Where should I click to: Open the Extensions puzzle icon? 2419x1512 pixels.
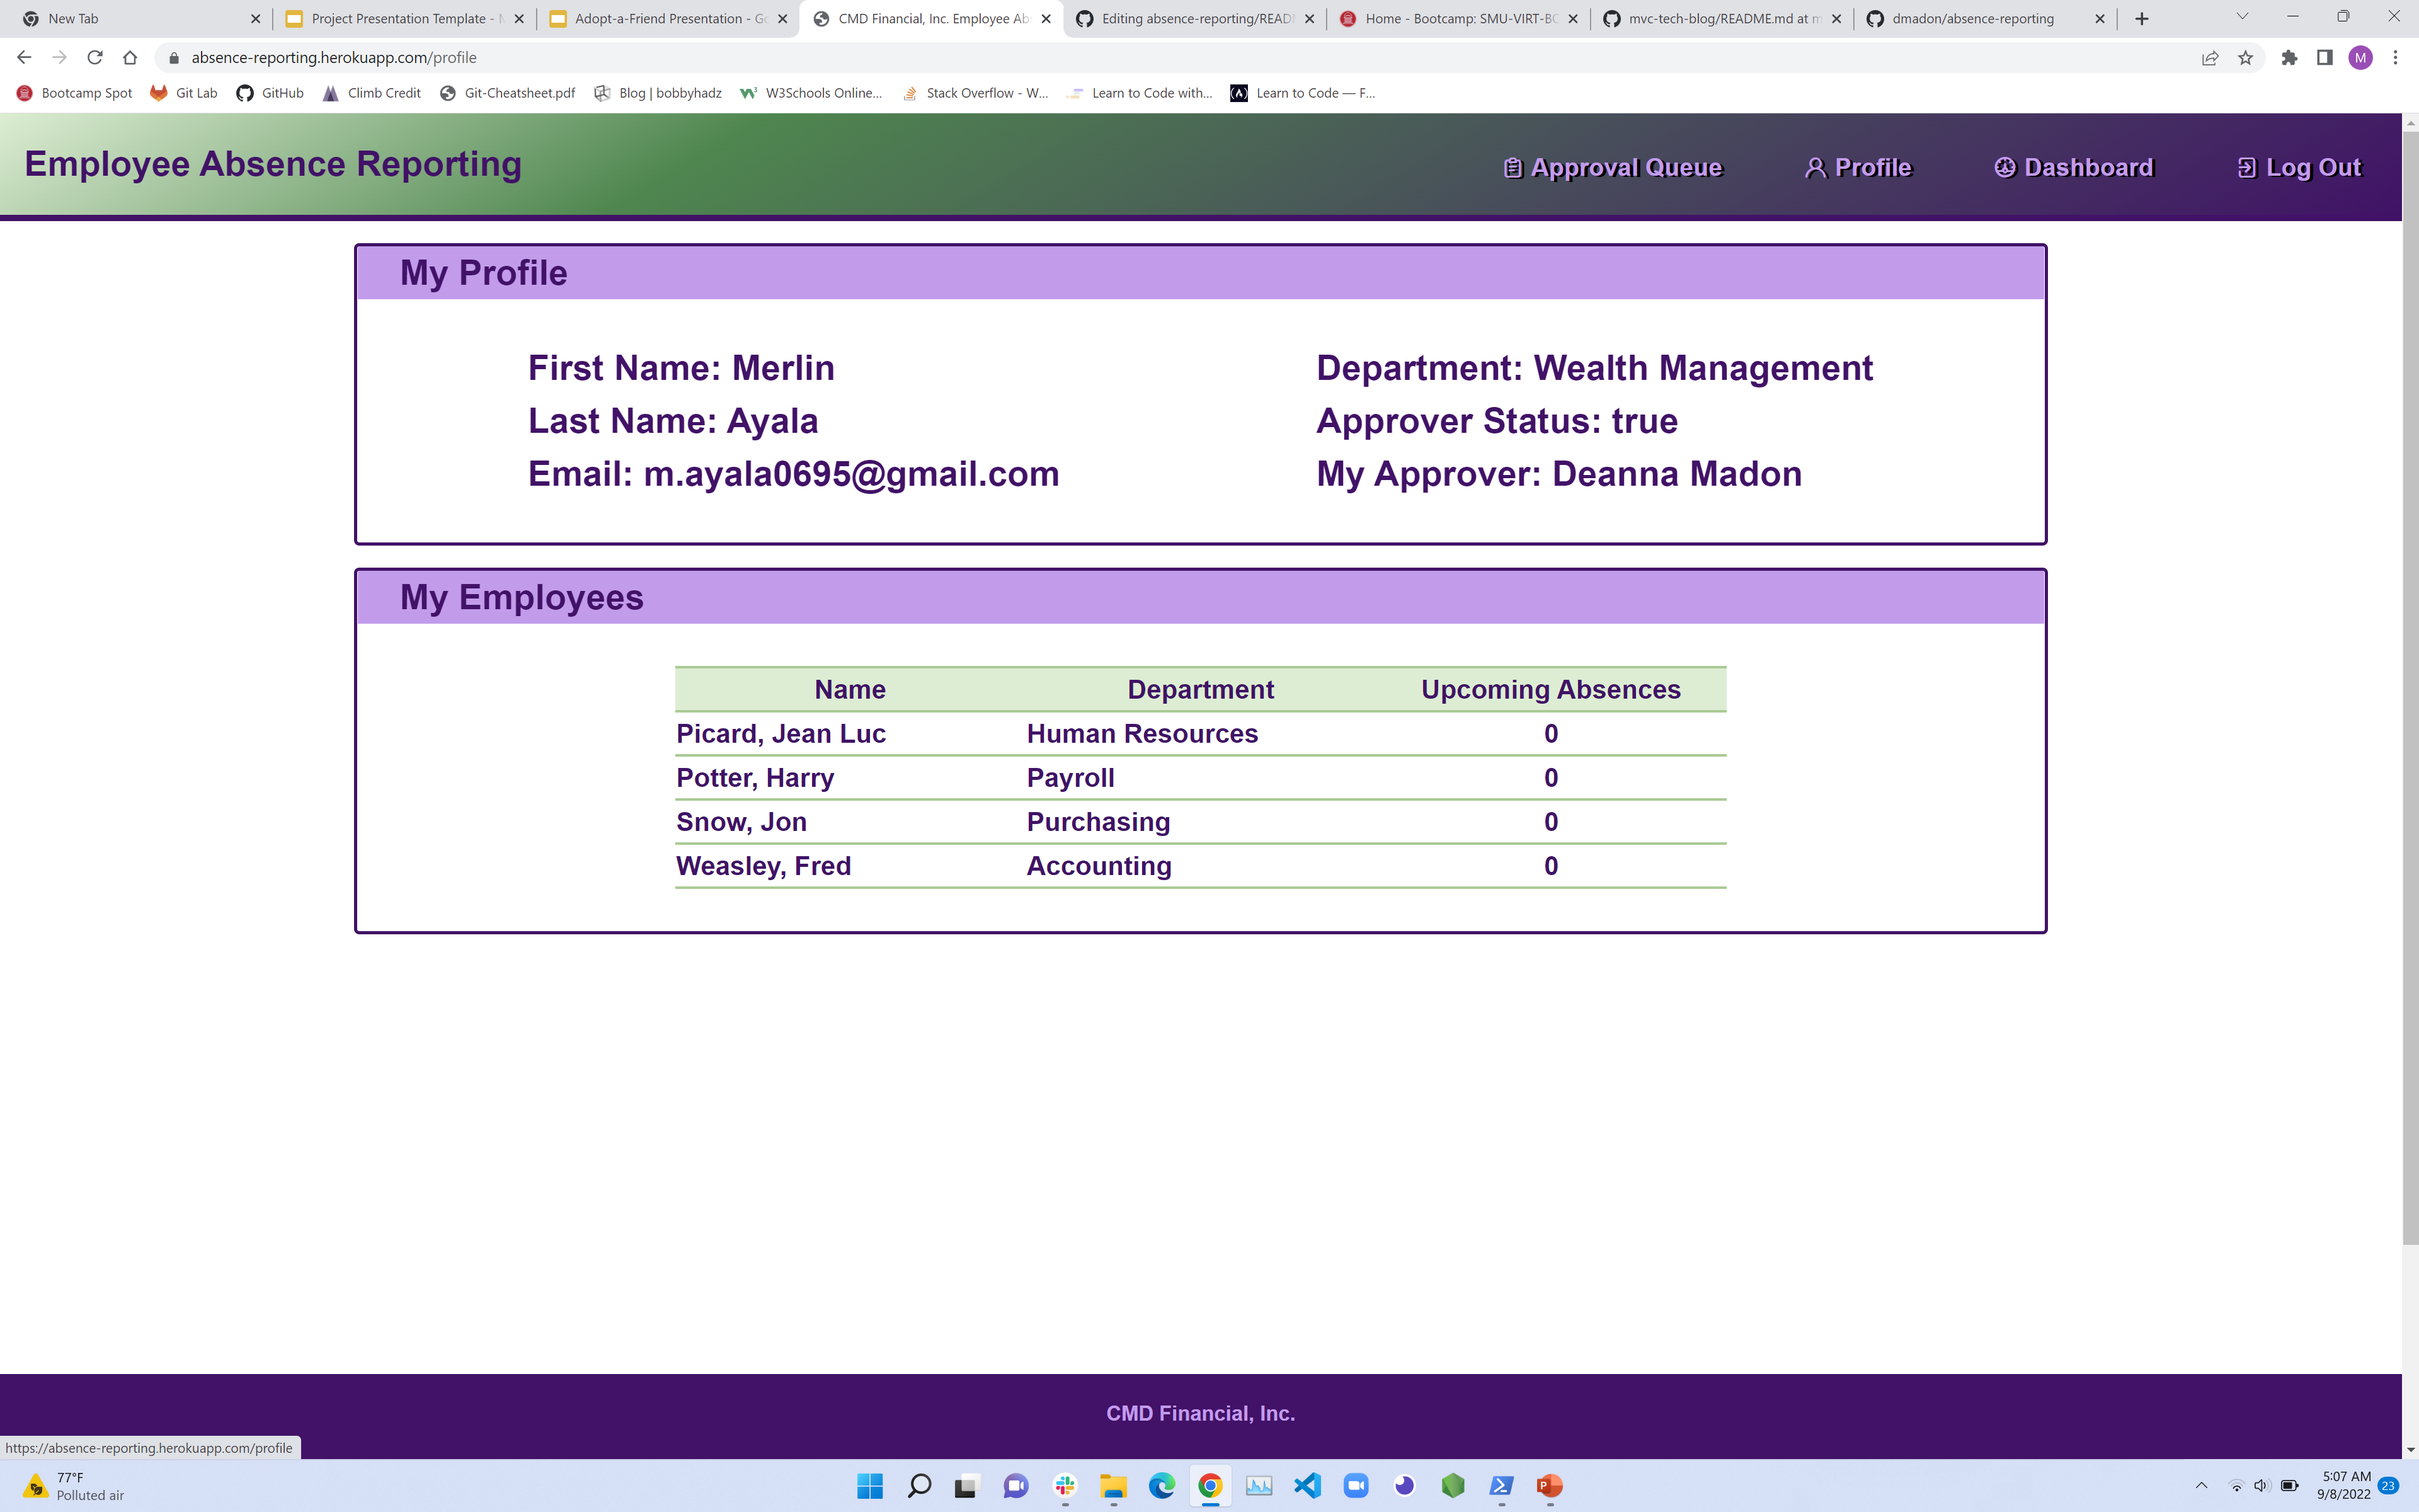pos(2289,58)
